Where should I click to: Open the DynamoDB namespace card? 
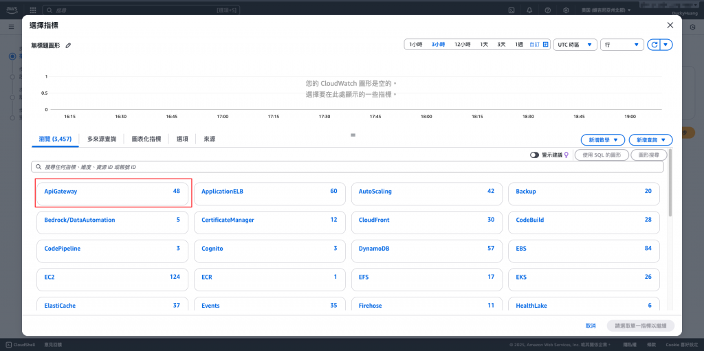[427, 251]
